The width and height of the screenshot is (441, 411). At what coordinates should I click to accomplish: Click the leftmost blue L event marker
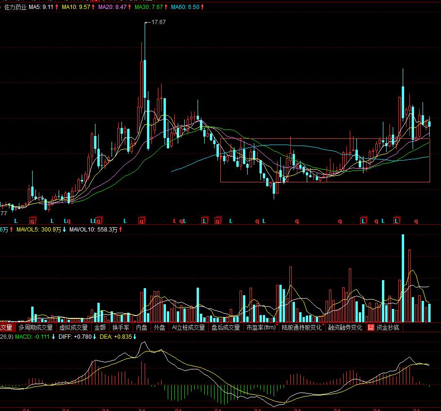pyautogui.click(x=15, y=221)
